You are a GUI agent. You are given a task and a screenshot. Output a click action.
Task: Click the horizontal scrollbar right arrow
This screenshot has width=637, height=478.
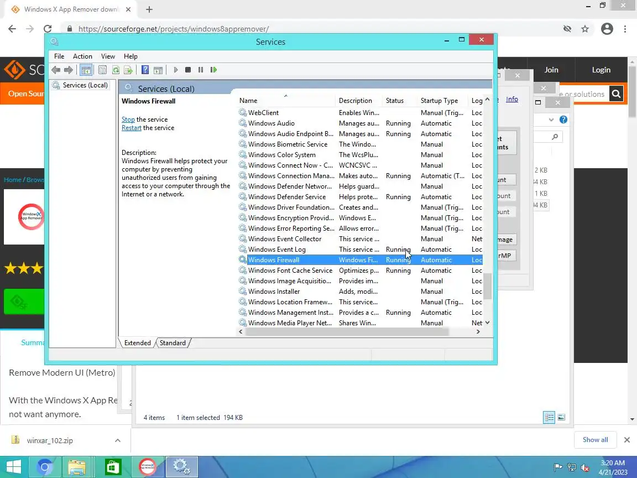pos(478,332)
